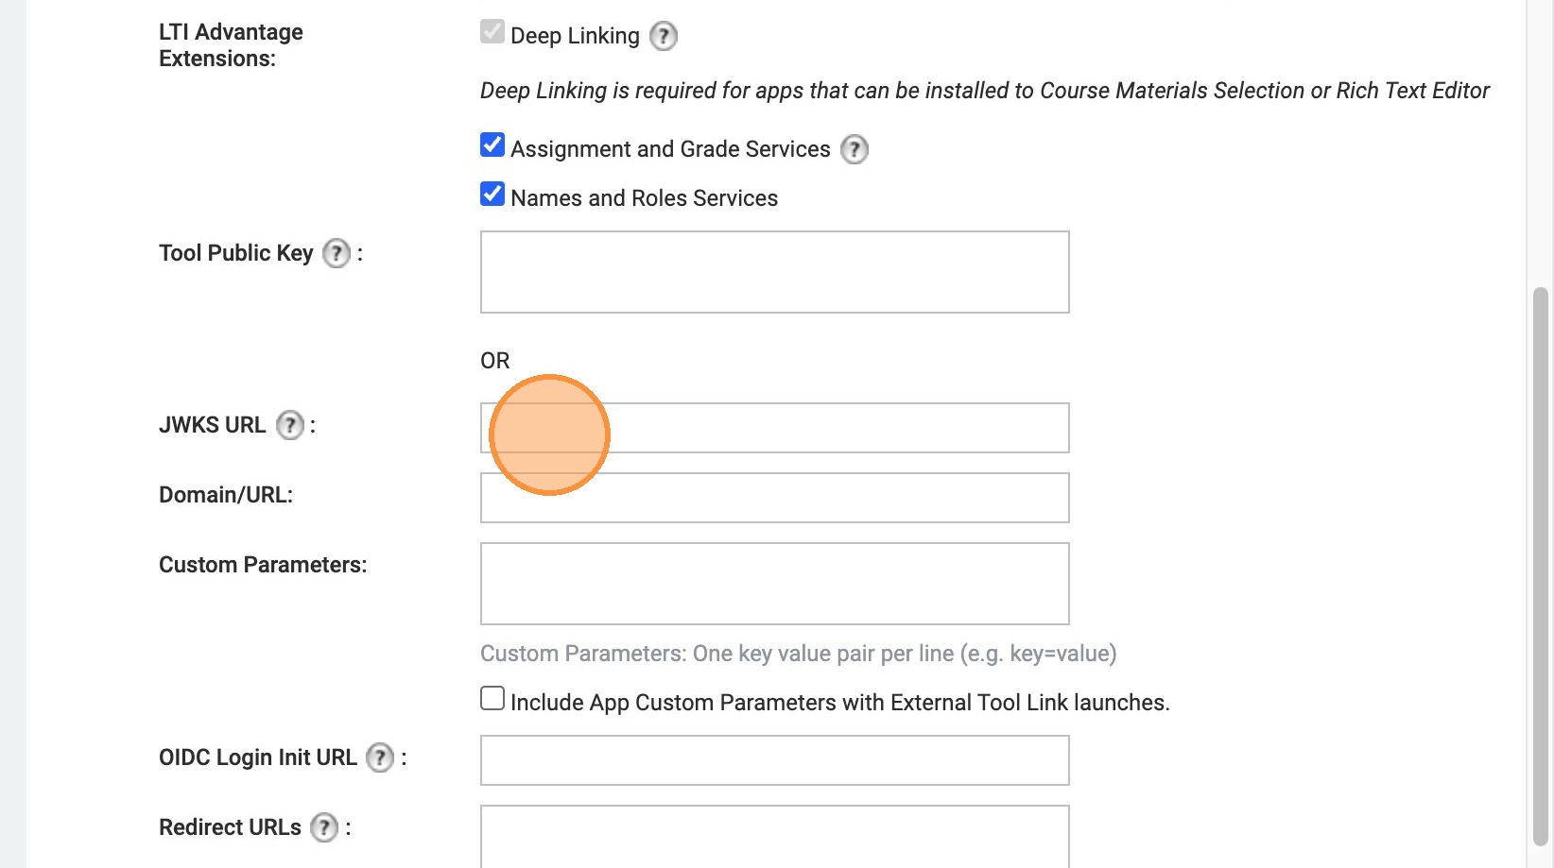The width and height of the screenshot is (1554, 868).
Task: Uncheck Names and Roles Services
Action: coord(492,195)
